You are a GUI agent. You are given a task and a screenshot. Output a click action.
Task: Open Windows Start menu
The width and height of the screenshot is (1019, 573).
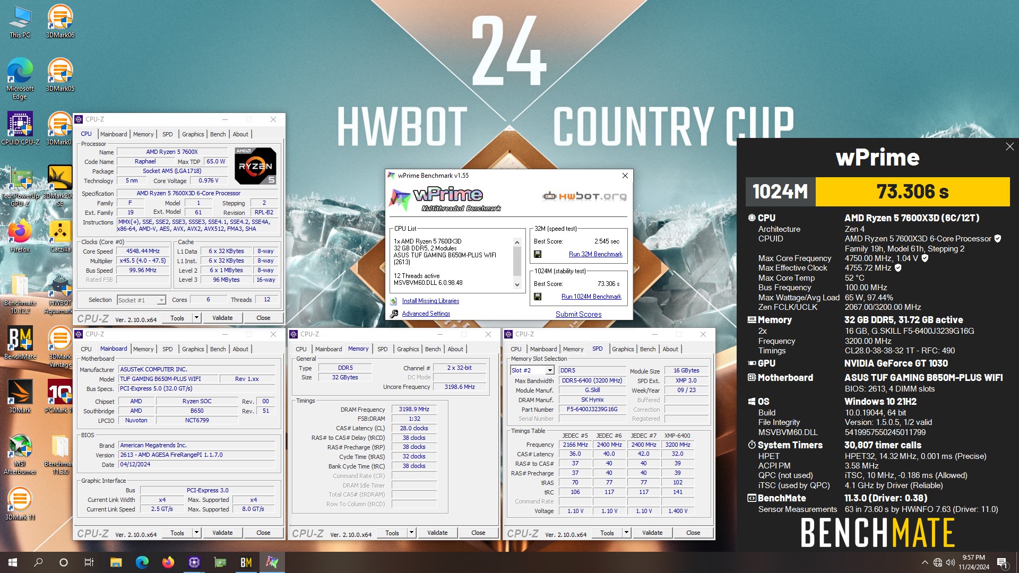(13, 562)
